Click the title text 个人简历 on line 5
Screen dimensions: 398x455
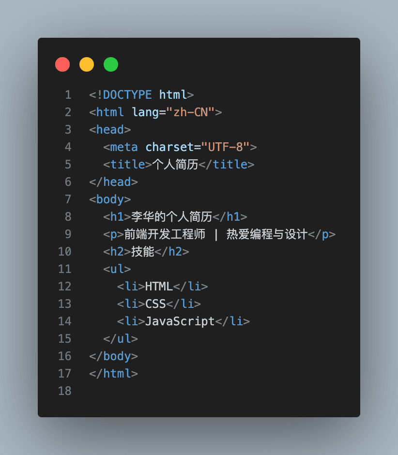pos(175,165)
